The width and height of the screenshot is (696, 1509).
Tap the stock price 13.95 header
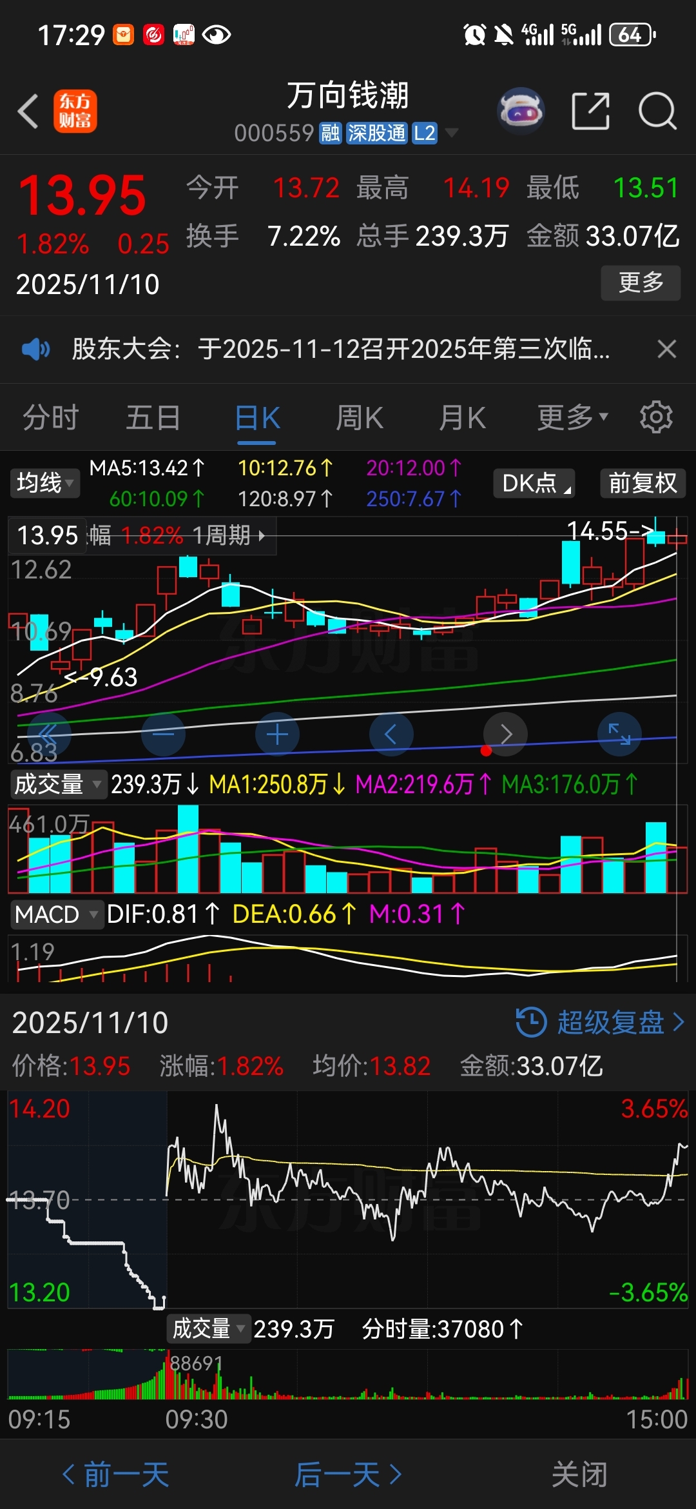point(82,195)
